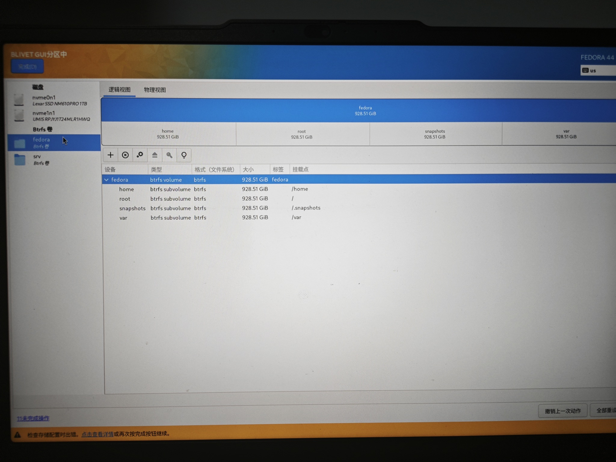Click the add new device plus icon
The height and width of the screenshot is (462, 616).
point(110,155)
